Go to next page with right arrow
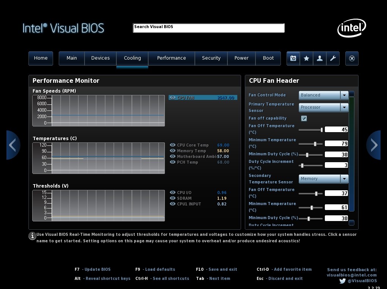The image size is (387, 289). coord(374,145)
